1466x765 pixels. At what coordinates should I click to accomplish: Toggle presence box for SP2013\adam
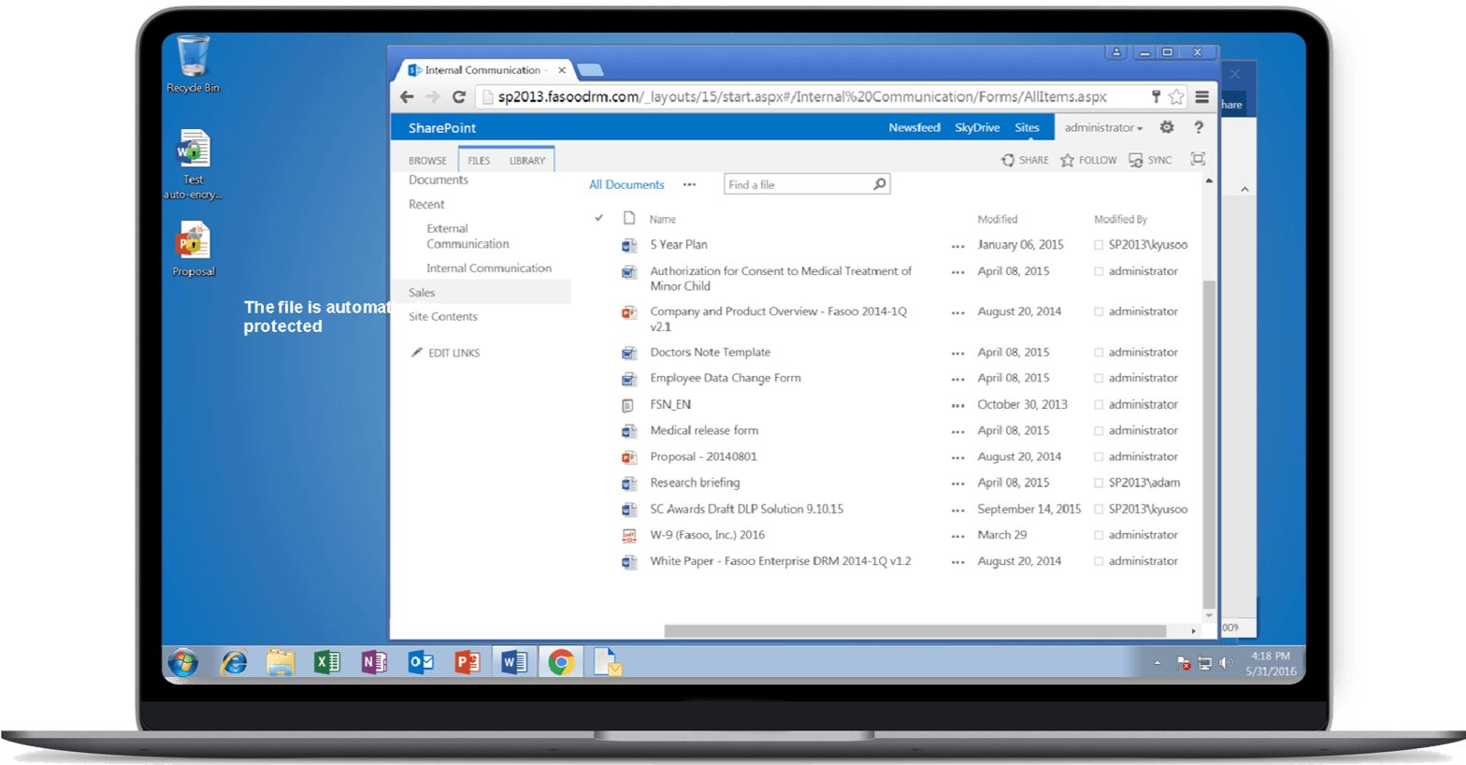tap(1099, 484)
